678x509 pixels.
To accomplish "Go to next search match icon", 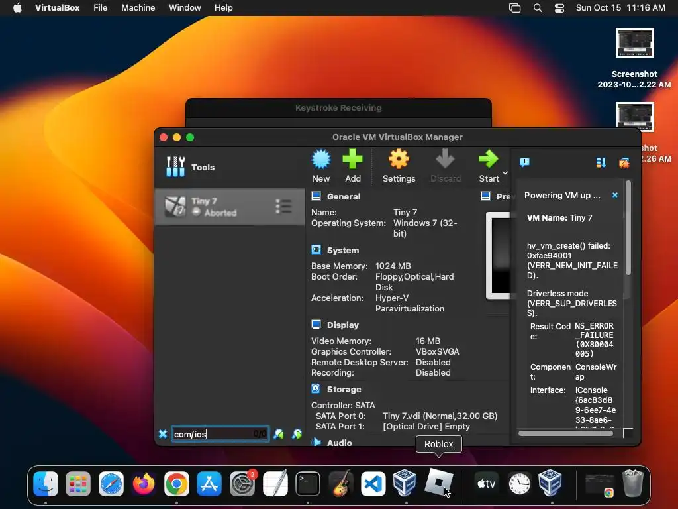I will pos(297,434).
